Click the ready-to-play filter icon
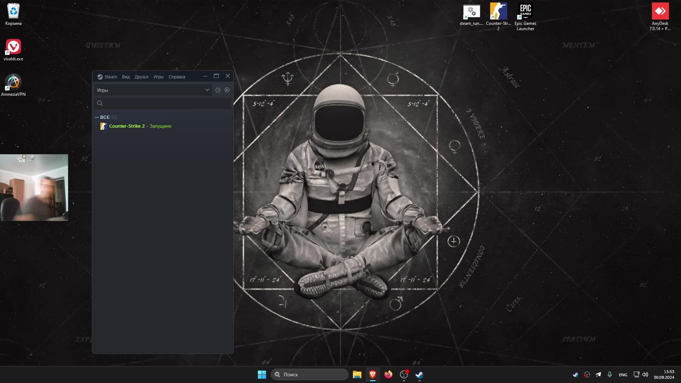The image size is (681, 383). click(227, 90)
